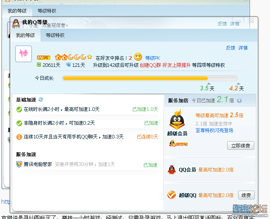
Task: Click the star level icon
Action: [89, 57]
